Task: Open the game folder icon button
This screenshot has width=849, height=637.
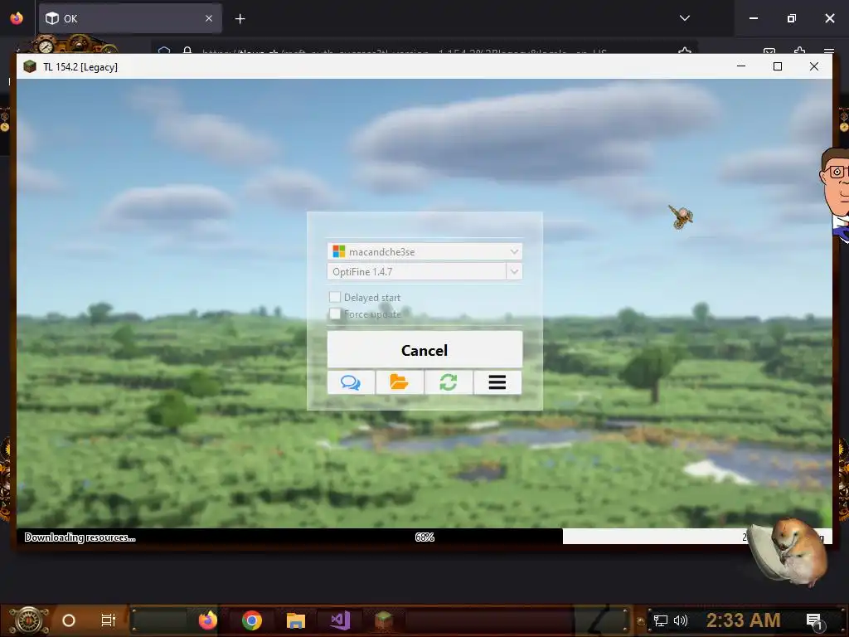Action: (x=400, y=382)
